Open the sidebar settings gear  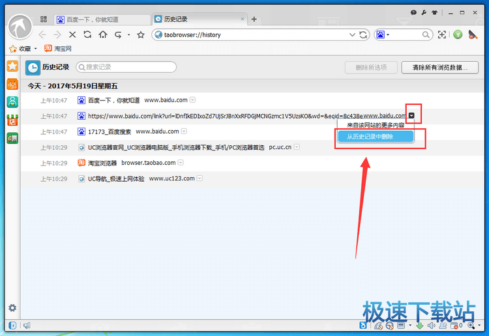point(12,308)
